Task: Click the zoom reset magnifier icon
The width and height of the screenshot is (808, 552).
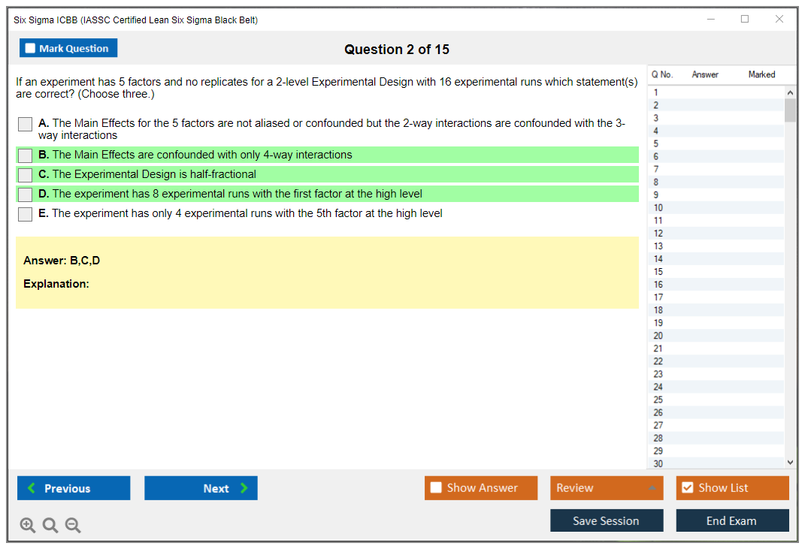Action: tap(50, 526)
